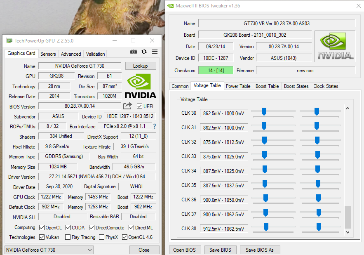Click the Bus Interface question mark

pyautogui.click(x=155, y=126)
